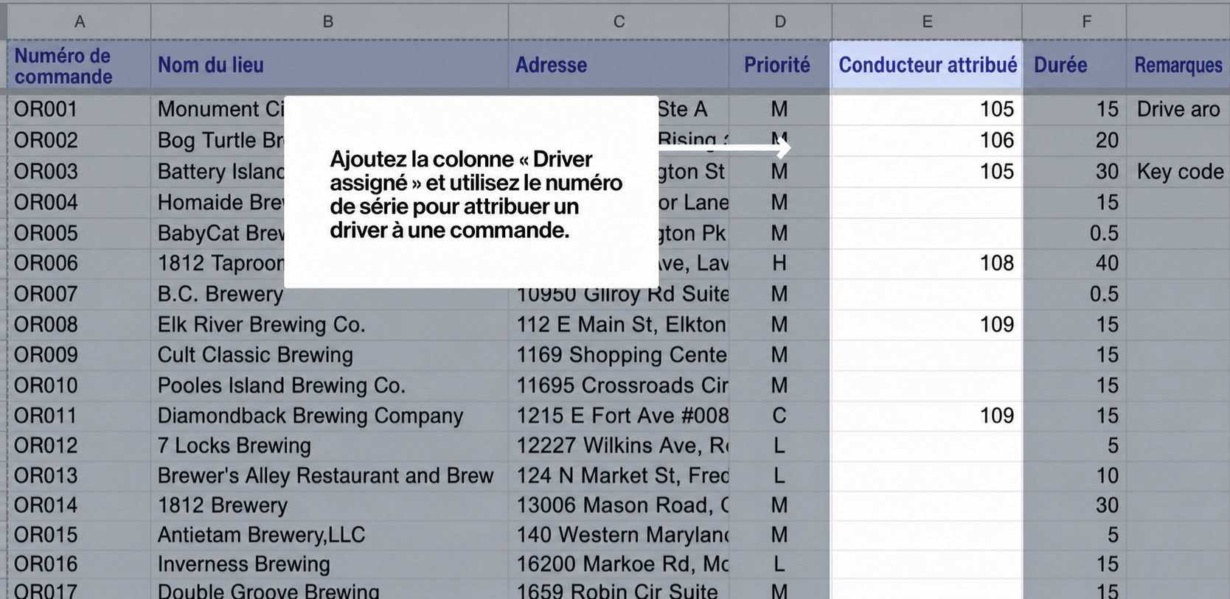Image resolution: width=1230 pixels, height=599 pixels.
Task: Select the "Antietam Brewery,LLC" cell
Action: [x=330, y=535]
